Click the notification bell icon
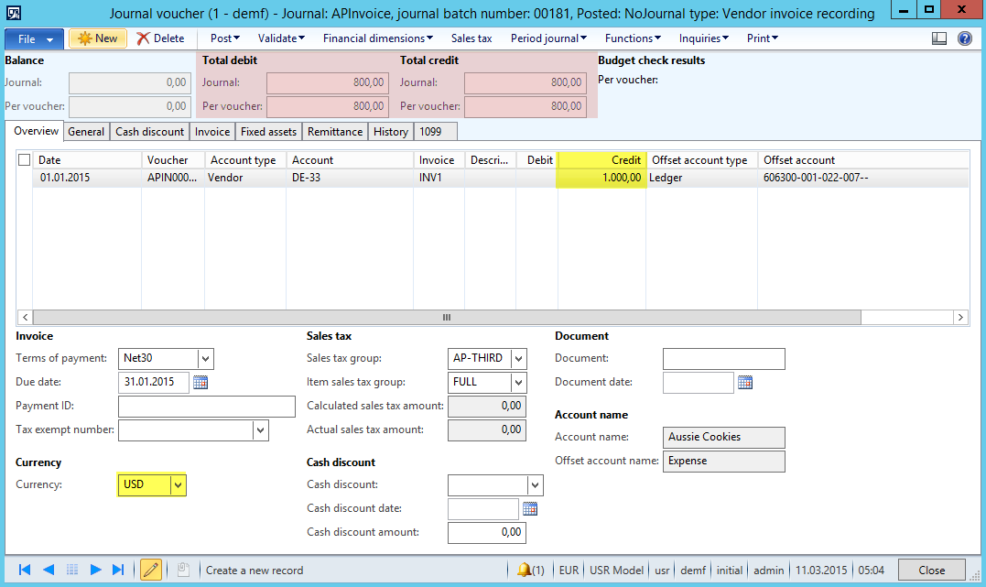Image resolution: width=986 pixels, height=587 pixels. (x=524, y=570)
